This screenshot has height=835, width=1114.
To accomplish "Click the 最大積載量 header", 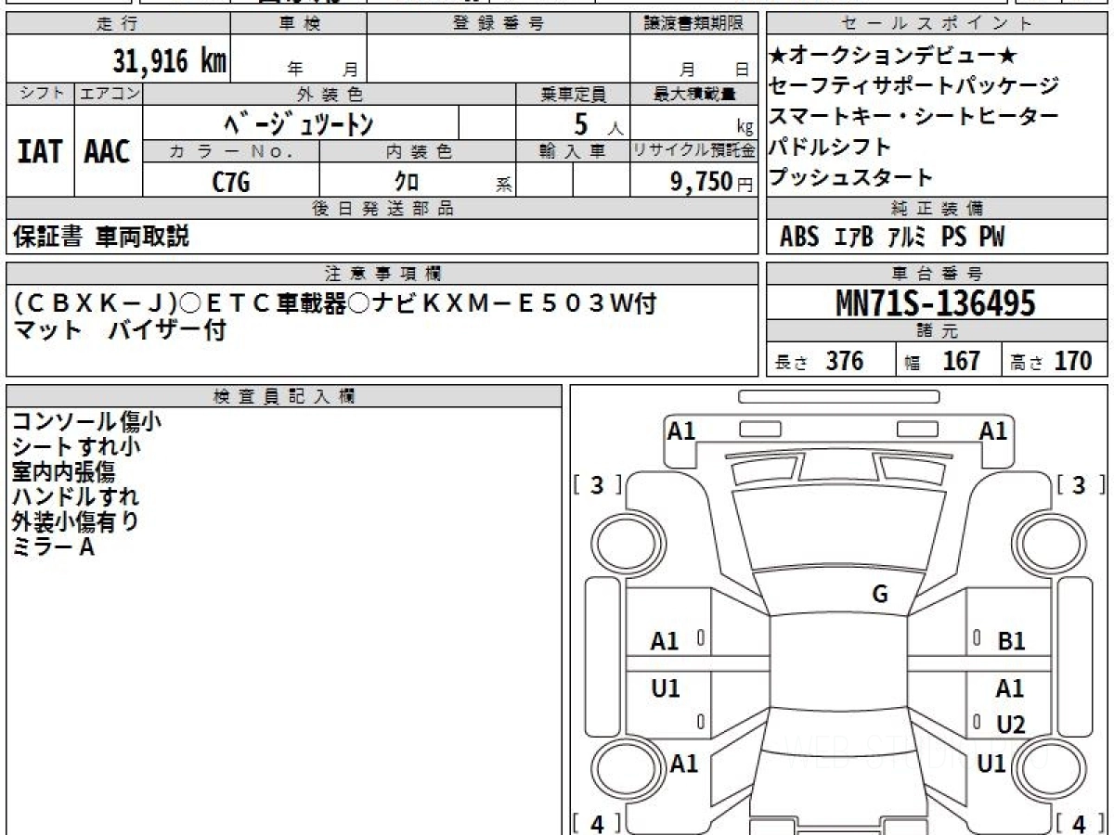I will (694, 94).
